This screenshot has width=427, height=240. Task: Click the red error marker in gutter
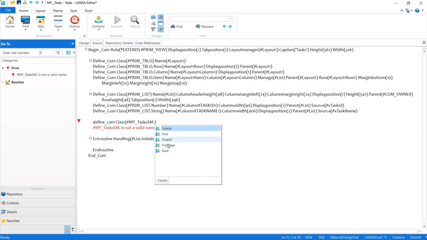coord(79,121)
